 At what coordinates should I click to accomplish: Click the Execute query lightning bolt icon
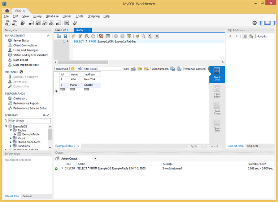tap(74, 36)
